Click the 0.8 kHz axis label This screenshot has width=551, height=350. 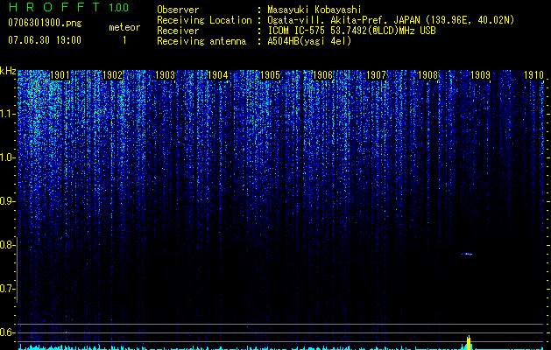[x=6, y=245]
